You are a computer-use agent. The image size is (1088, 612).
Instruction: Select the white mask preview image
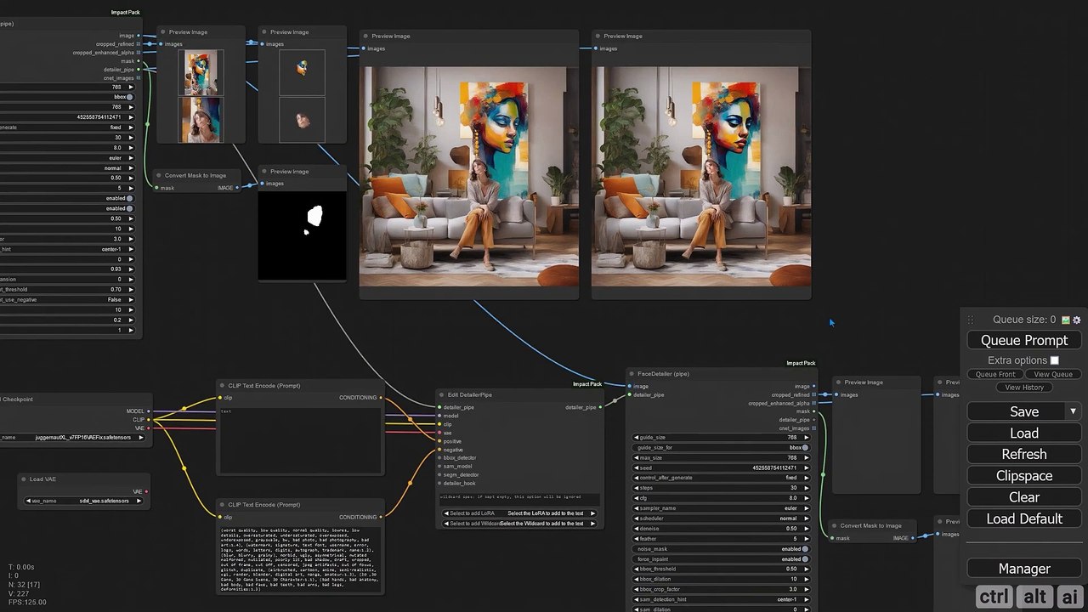(x=302, y=235)
